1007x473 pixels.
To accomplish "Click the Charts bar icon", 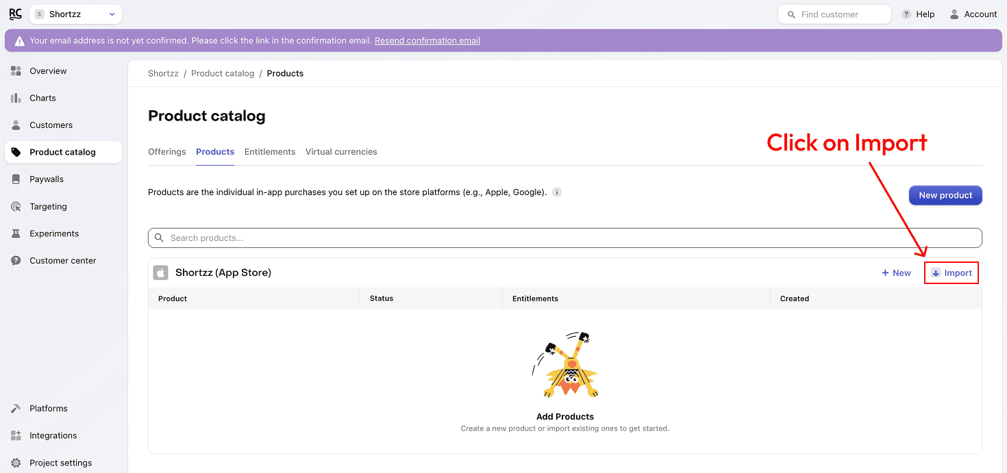I will pyautogui.click(x=16, y=98).
